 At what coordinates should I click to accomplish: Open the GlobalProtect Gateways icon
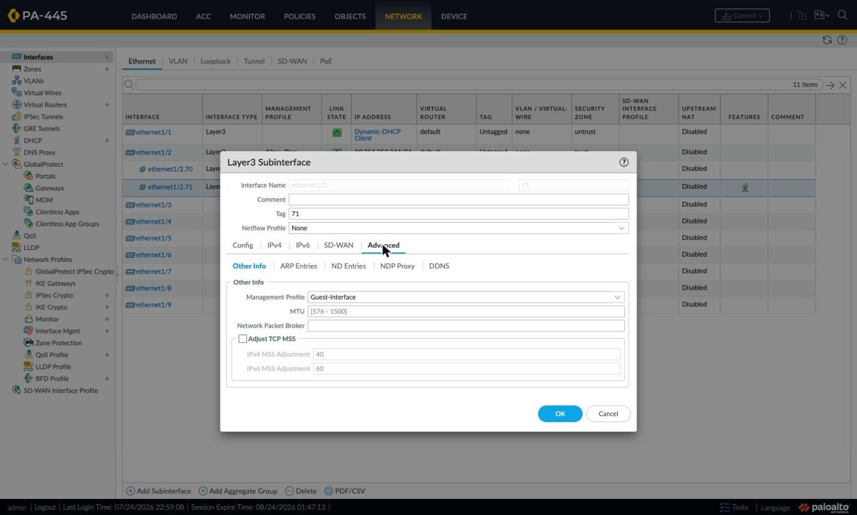point(28,188)
